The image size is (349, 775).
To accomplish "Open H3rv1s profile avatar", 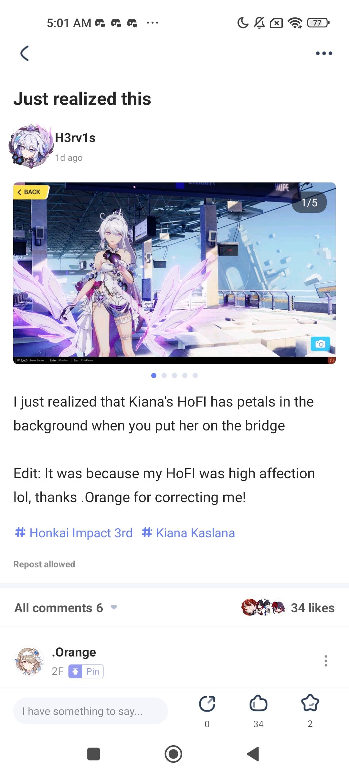I will click(31, 146).
